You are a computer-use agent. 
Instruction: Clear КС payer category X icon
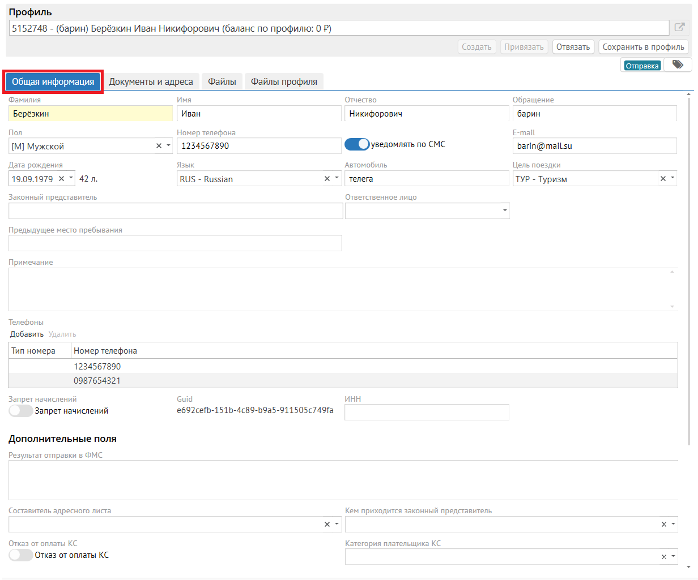coord(664,557)
